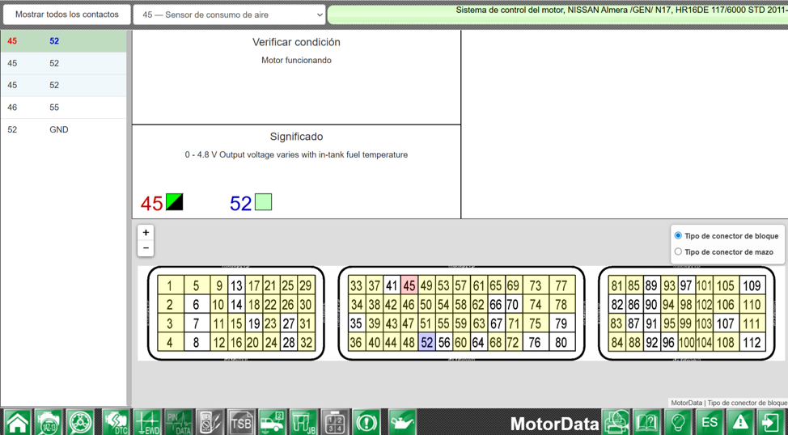Open the oil can fluids icon
The image size is (788, 435).
coord(402,422)
